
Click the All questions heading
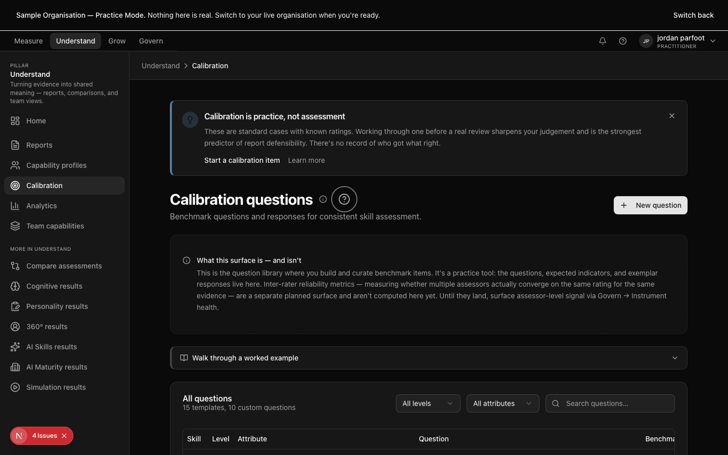207,398
